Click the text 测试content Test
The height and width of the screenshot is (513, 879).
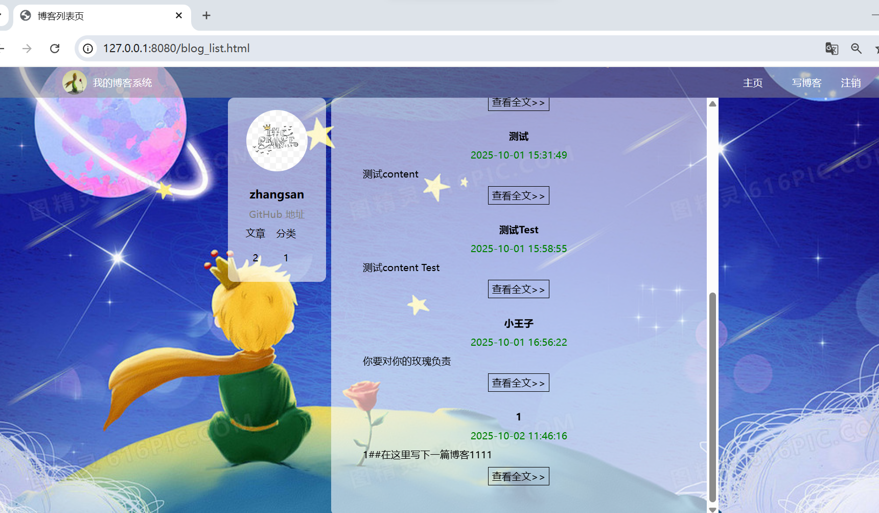(x=401, y=267)
